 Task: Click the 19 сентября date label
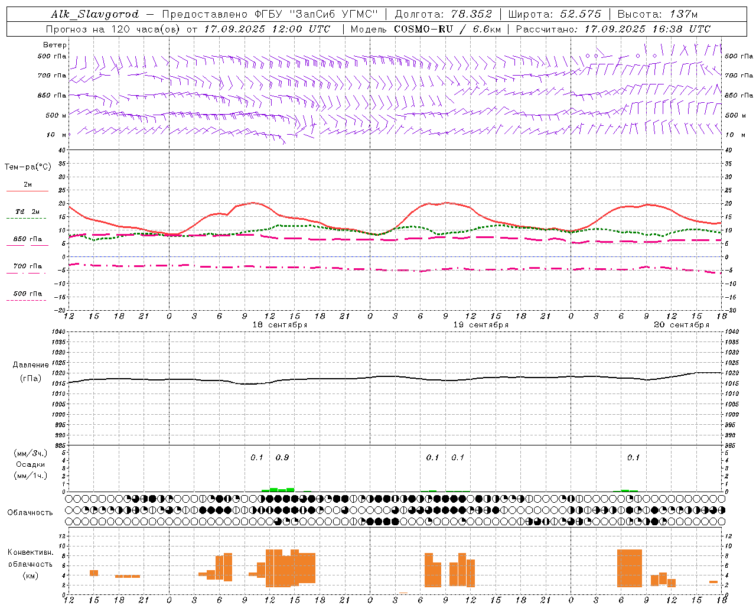pyautogui.click(x=481, y=325)
